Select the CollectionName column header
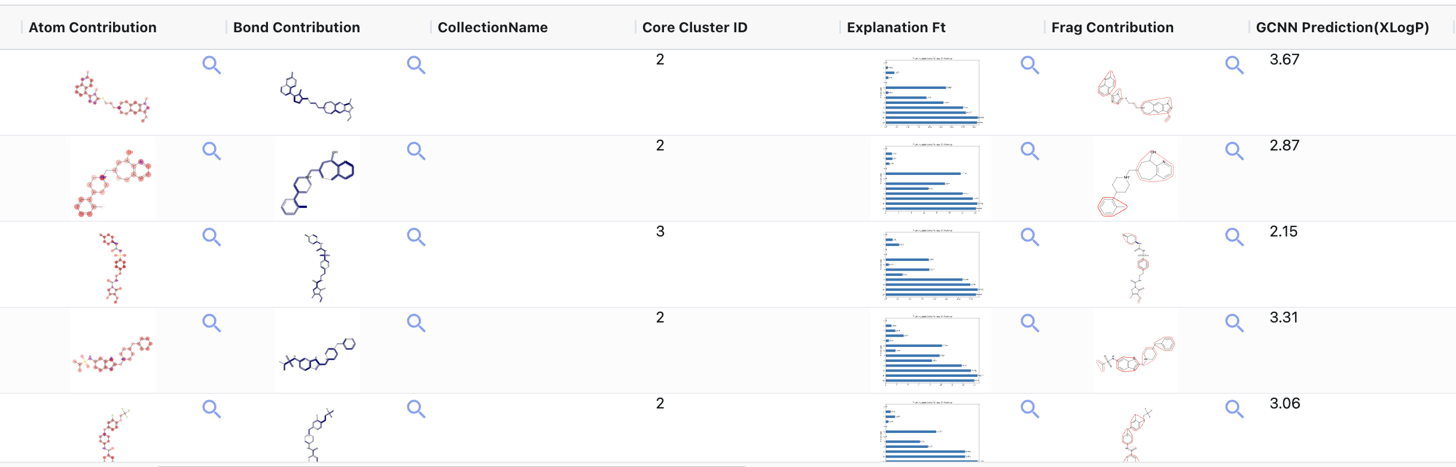Viewport: 1456px width, 467px height. [x=492, y=27]
